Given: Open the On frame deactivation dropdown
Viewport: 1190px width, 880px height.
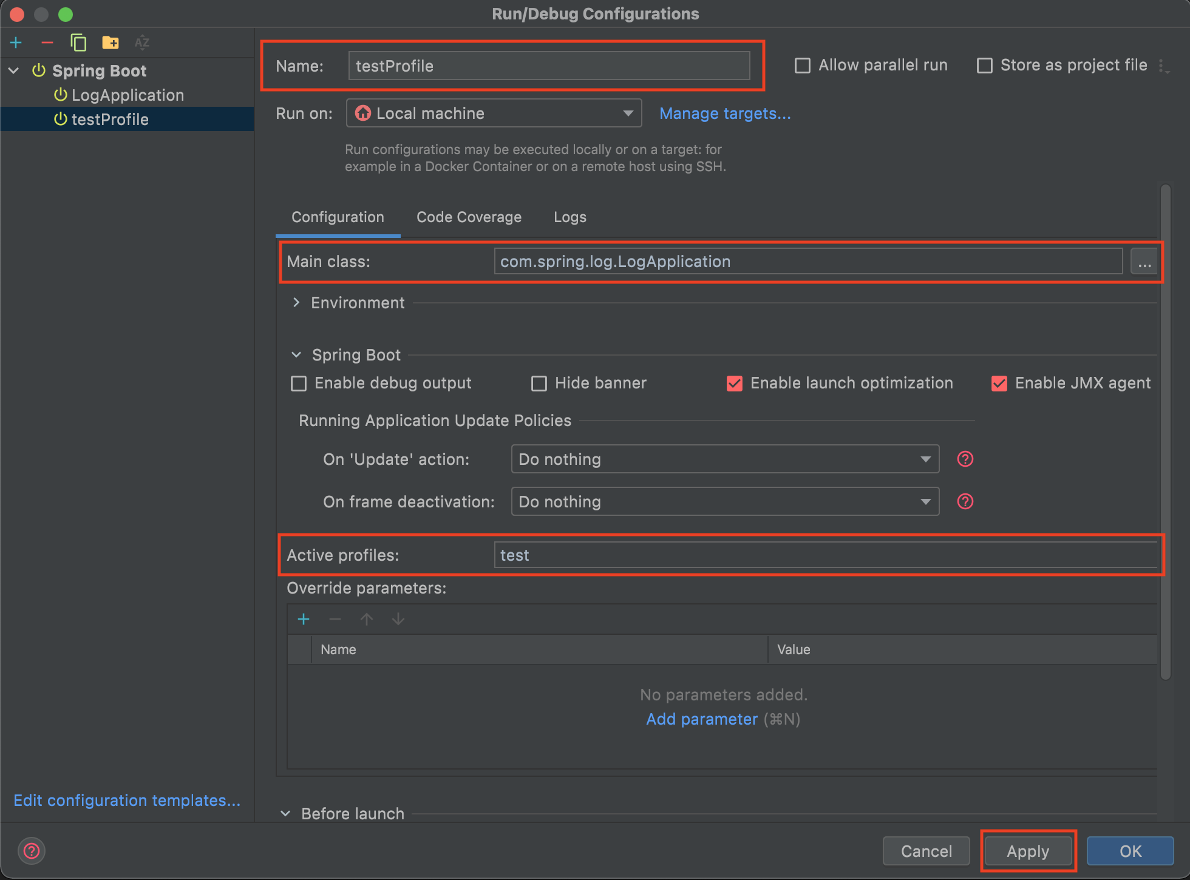Looking at the screenshot, I should click(725, 502).
